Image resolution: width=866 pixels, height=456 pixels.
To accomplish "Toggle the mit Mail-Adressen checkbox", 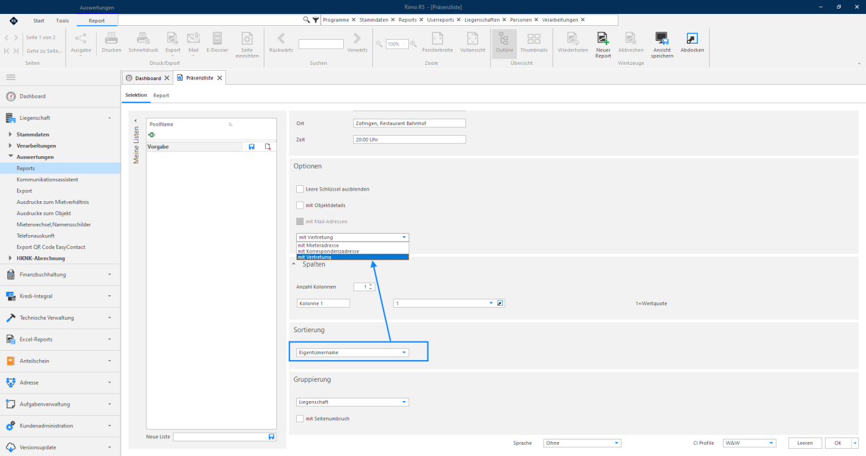I will (x=300, y=221).
